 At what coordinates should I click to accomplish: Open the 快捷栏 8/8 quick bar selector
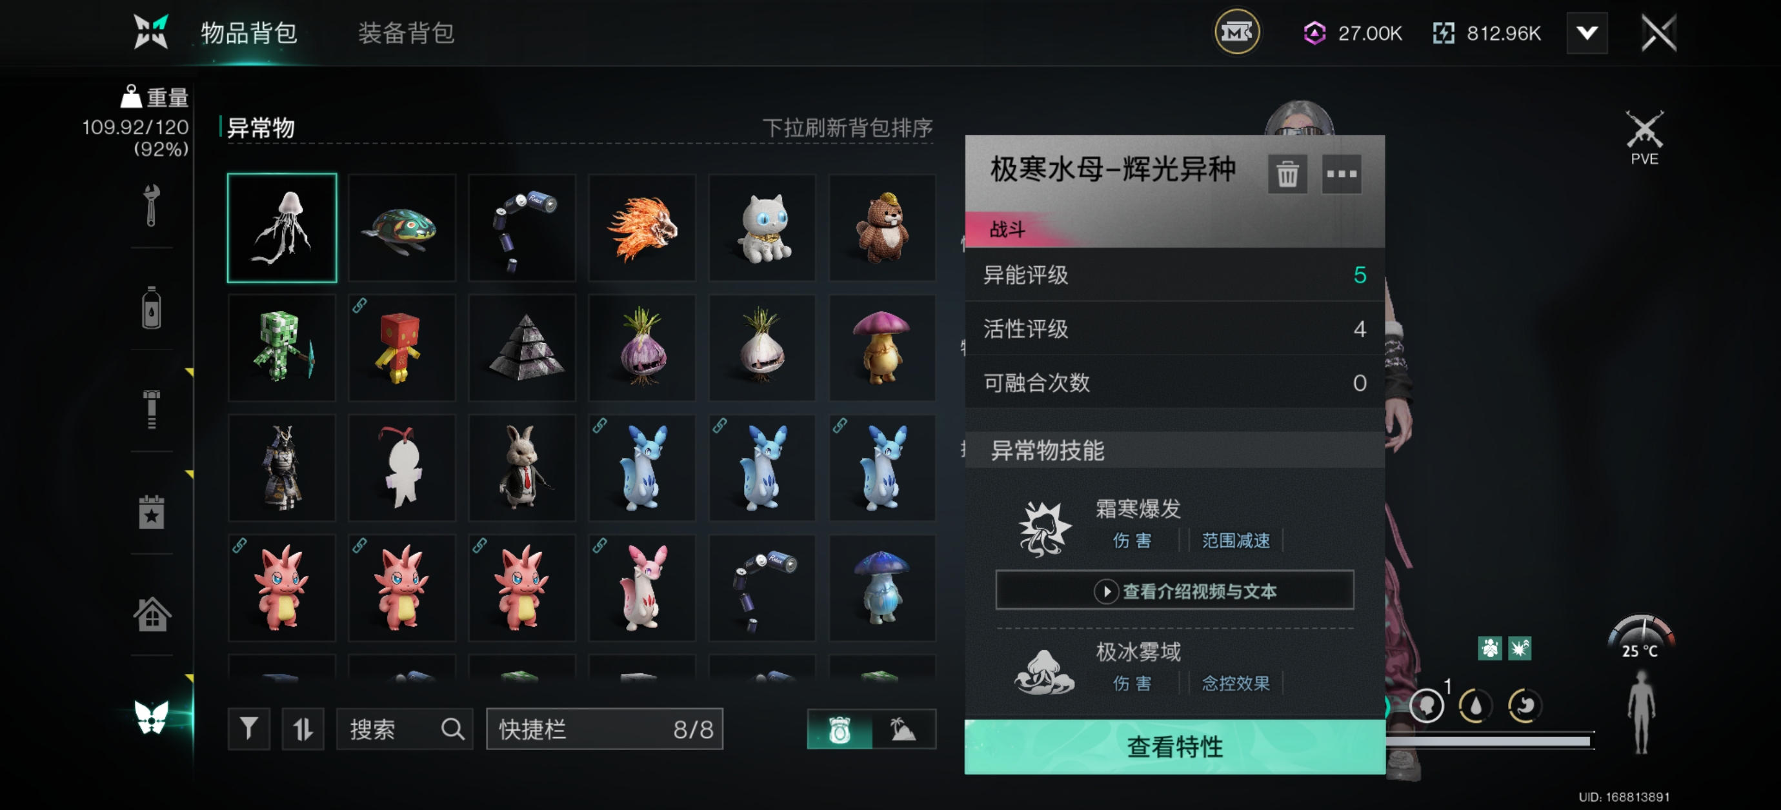point(604,729)
